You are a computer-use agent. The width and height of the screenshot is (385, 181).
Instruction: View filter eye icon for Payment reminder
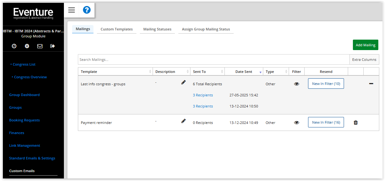coord(297,123)
